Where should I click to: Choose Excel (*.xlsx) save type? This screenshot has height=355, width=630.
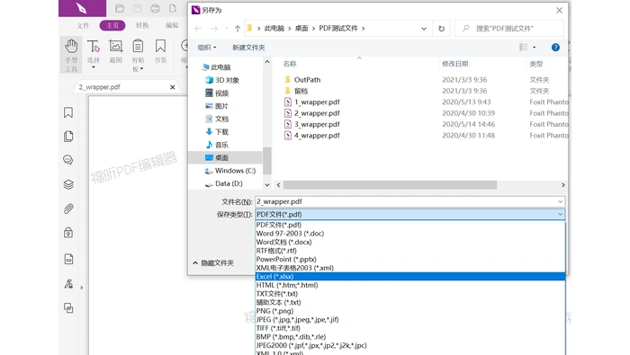coord(410,277)
